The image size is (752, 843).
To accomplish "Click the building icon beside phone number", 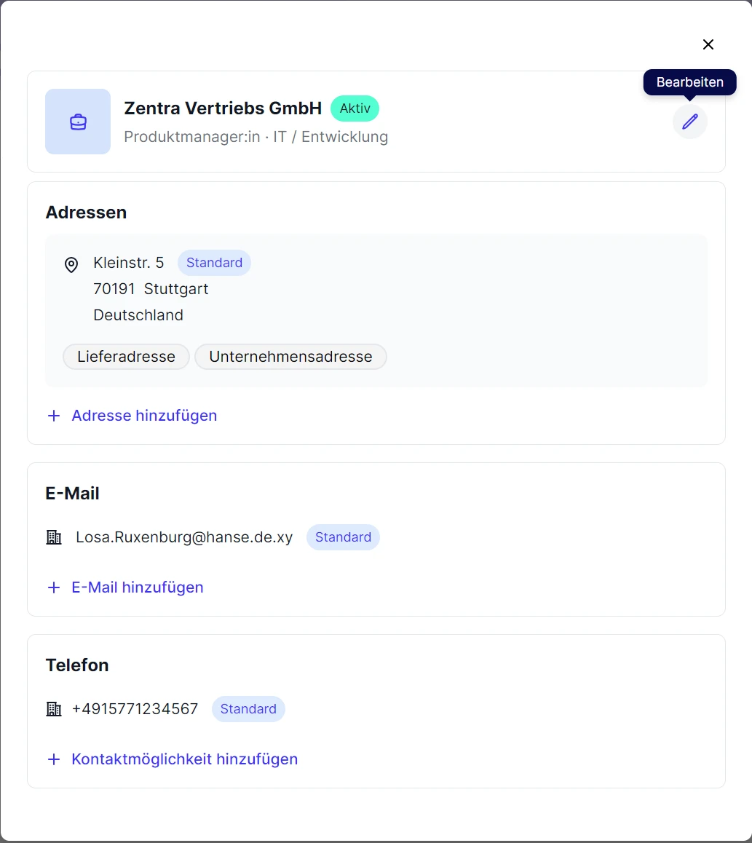I will [x=54, y=709].
